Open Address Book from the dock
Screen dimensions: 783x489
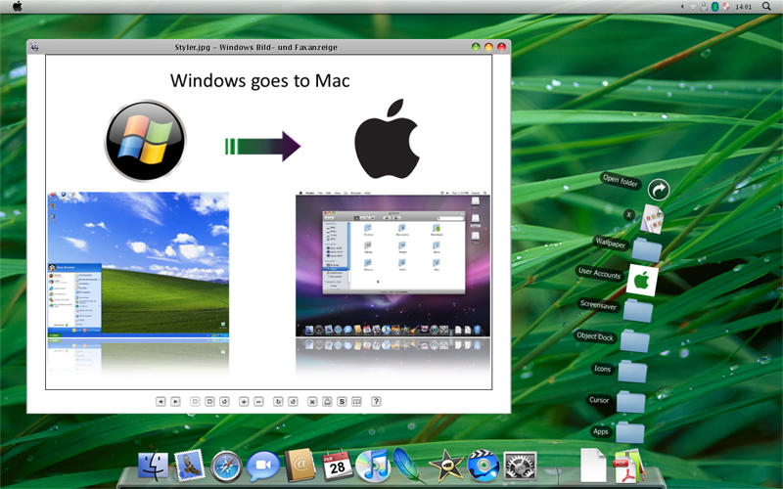pyautogui.click(x=299, y=465)
